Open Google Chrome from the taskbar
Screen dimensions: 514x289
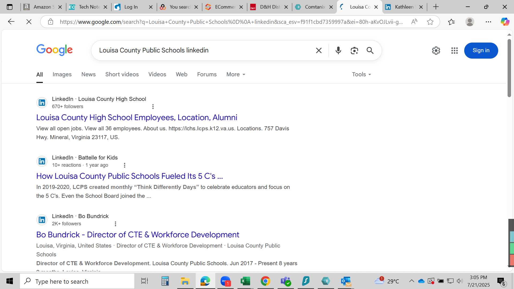265,281
